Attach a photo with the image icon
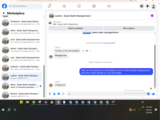 tap(54, 94)
